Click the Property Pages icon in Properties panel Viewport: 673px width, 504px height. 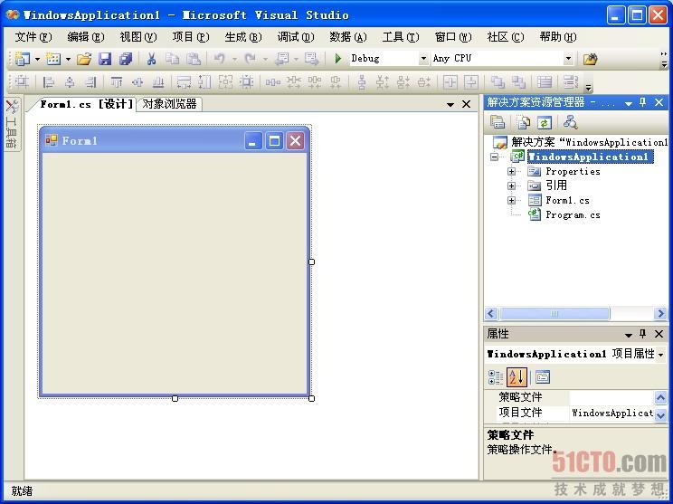(x=543, y=377)
